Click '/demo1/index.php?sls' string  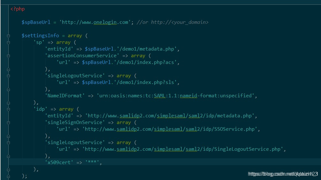click(x=145, y=82)
